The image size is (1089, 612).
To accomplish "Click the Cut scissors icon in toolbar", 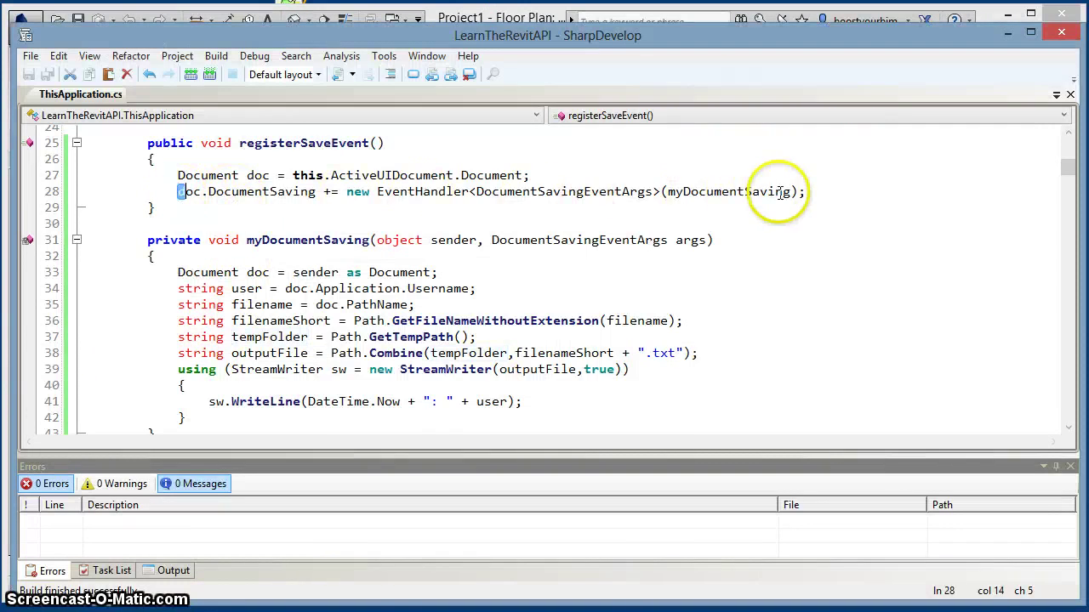I will (x=71, y=75).
